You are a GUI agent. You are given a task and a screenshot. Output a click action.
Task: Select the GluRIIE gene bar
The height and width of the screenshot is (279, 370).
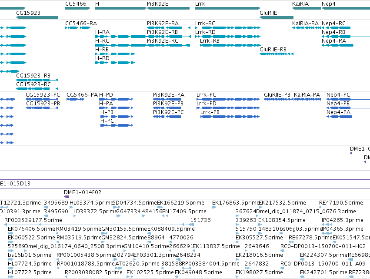pos(277,17)
